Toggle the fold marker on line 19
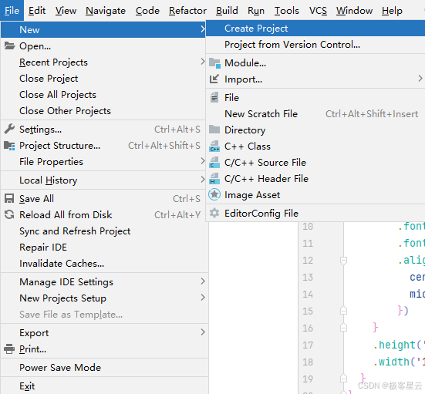Screen dimensions: 425x394 pyautogui.click(x=343, y=379)
